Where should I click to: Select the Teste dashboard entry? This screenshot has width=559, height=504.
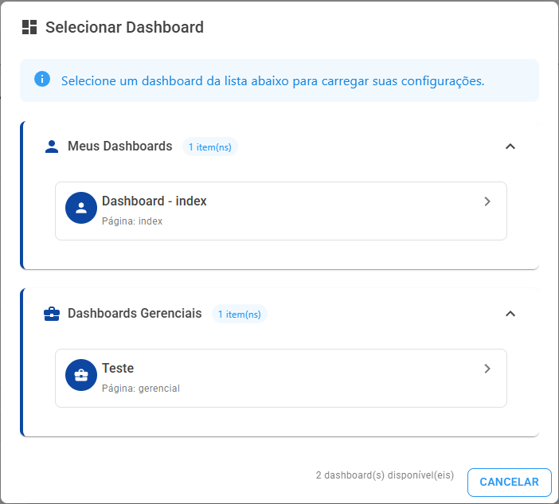pos(281,378)
